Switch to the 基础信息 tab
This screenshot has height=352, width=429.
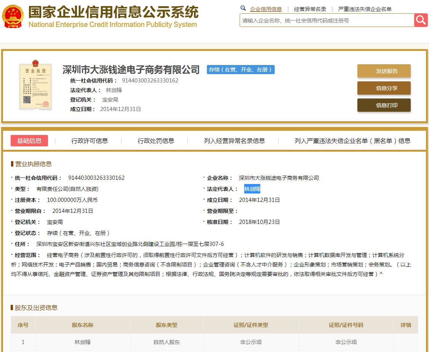point(29,141)
